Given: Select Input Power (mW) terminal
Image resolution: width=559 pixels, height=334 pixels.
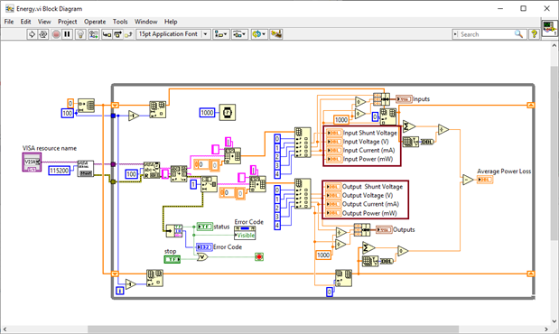Looking at the screenshot, I should (334, 159).
